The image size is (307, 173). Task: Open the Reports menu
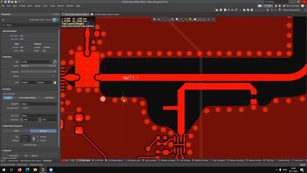[x=61, y=6]
